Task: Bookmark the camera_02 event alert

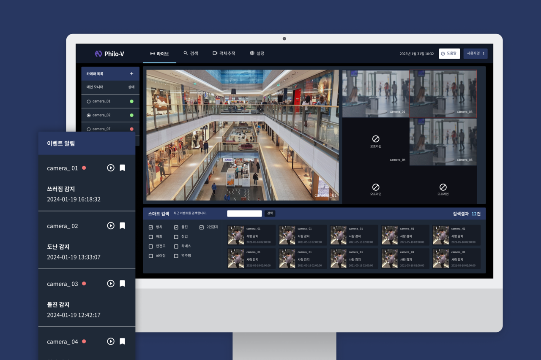Action: tap(122, 226)
